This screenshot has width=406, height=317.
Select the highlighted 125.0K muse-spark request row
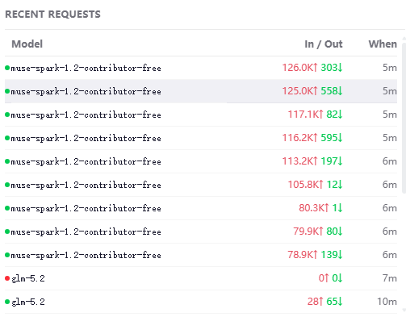tap(201, 91)
